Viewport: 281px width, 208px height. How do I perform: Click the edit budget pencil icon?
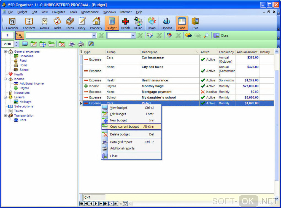click(x=34, y=44)
